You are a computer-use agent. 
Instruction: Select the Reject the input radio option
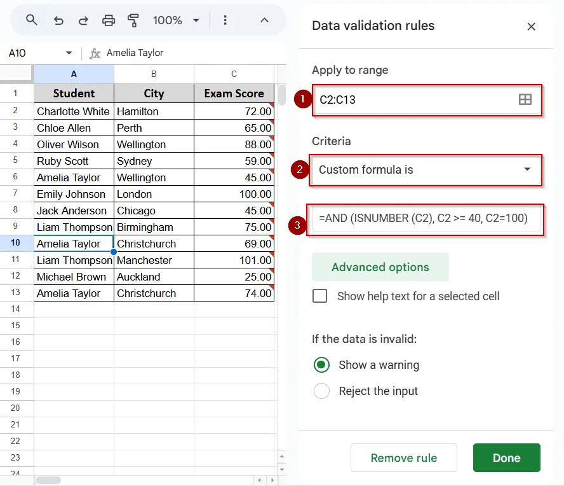coord(321,391)
